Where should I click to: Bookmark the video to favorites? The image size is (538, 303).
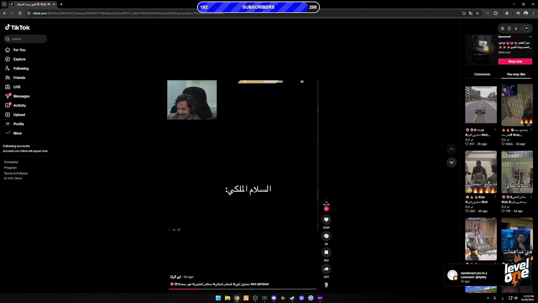(326, 252)
